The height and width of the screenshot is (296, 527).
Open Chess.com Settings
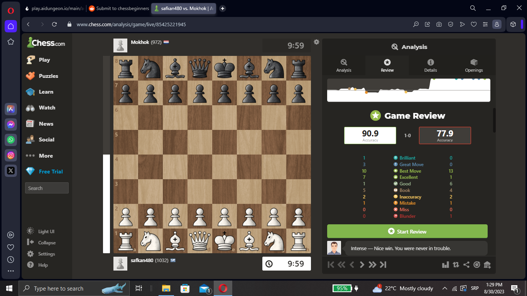click(41, 254)
